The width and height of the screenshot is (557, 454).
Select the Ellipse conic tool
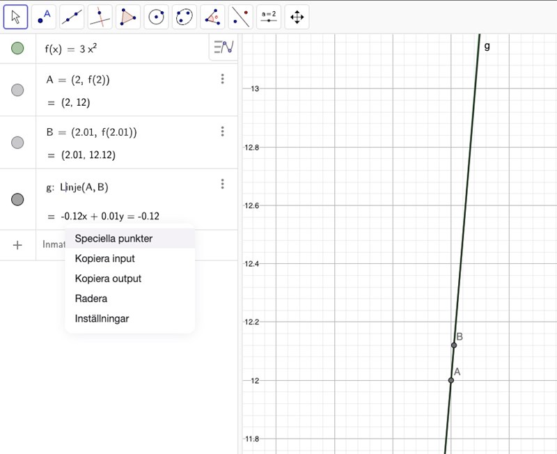[x=185, y=17]
